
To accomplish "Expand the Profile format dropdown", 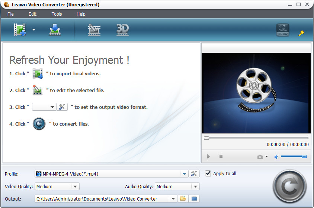I will point(184,174).
